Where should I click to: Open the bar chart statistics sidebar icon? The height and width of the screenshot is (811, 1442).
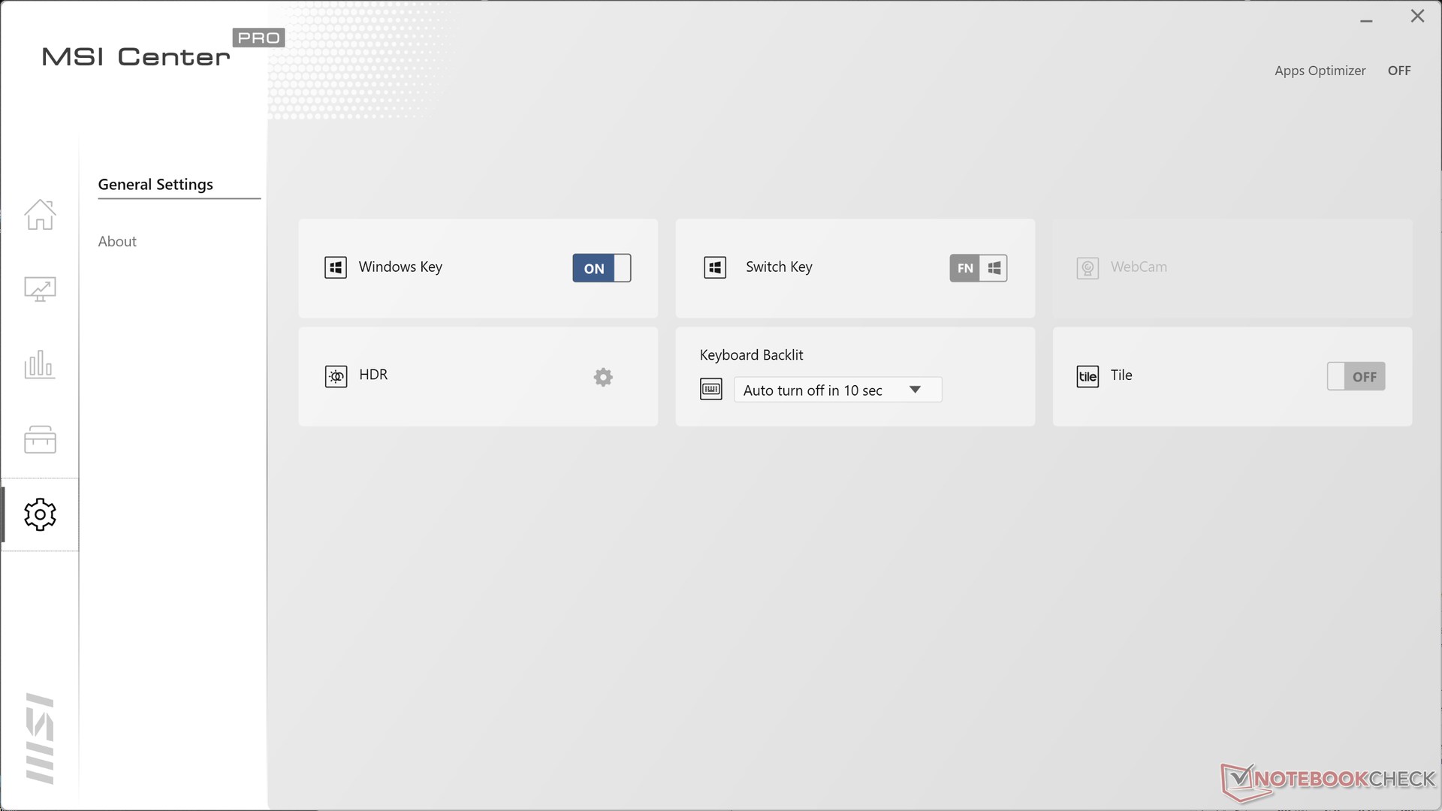[40, 364]
